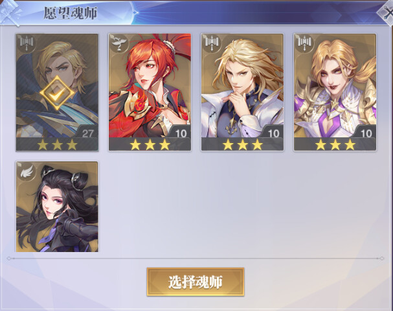The height and width of the screenshot is (311, 393).
Task: Click the three stars under white-coat man card
Action: tap(243, 144)
